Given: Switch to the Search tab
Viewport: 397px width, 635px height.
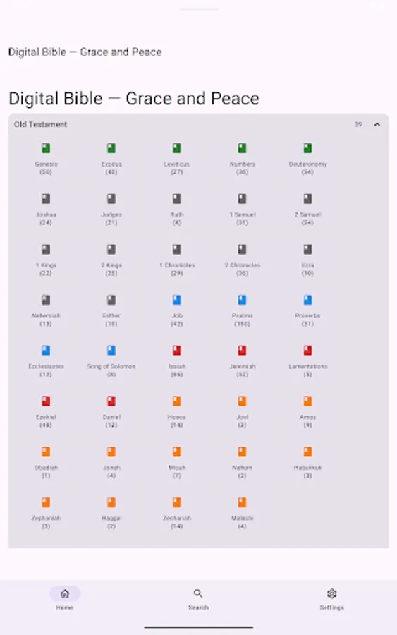Looking at the screenshot, I should [x=198, y=599].
